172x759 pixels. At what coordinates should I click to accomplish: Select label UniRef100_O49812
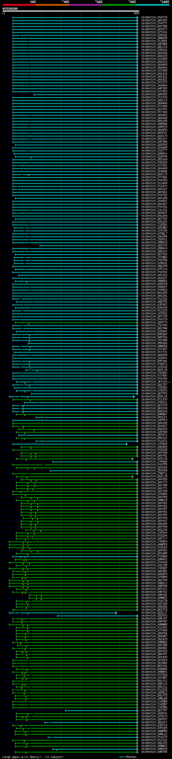[x=154, y=692]
